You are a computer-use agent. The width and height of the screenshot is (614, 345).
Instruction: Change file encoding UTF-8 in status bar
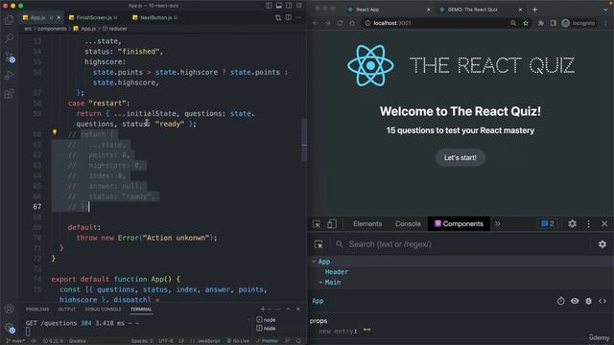pyautogui.click(x=166, y=341)
